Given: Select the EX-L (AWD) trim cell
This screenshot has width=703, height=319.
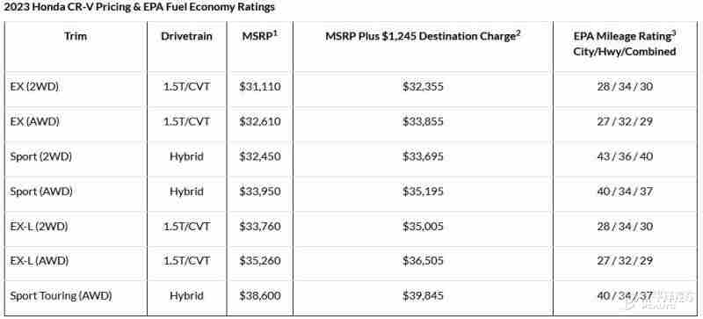Looking at the screenshot, I should 40,261.
